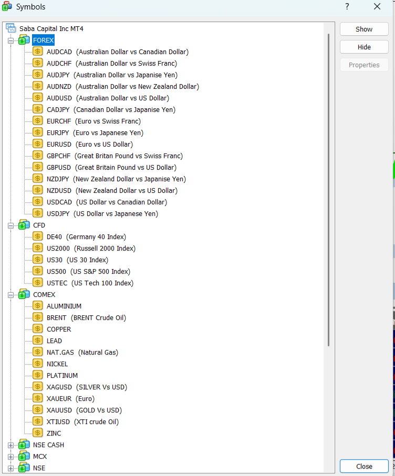Expand the NSE CASH group
The image size is (395, 476).
[11, 445]
